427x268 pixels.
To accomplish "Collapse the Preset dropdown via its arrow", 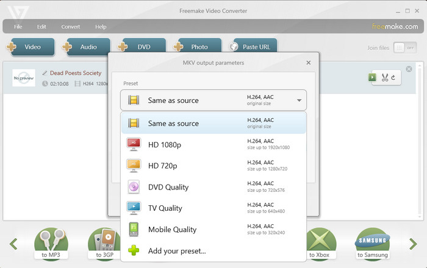I will click(299, 100).
